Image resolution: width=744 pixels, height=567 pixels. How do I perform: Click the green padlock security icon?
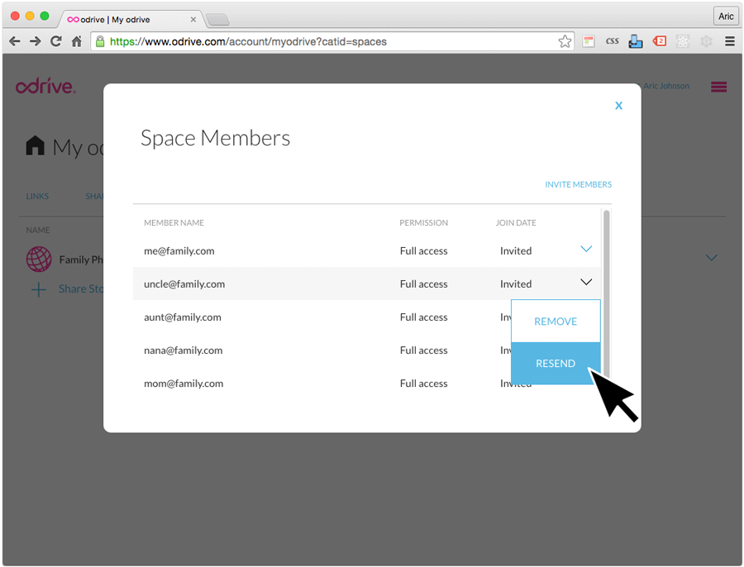[x=100, y=41]
